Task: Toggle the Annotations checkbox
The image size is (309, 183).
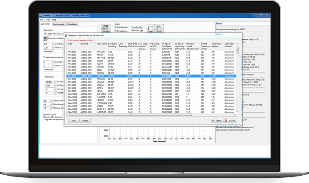Action: pos(115,31)
